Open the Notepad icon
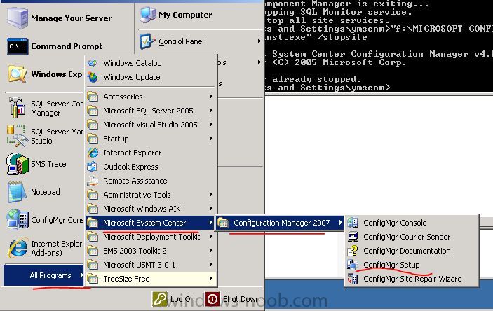The height and width of the screenshot is (311, 493). [18, 192]
